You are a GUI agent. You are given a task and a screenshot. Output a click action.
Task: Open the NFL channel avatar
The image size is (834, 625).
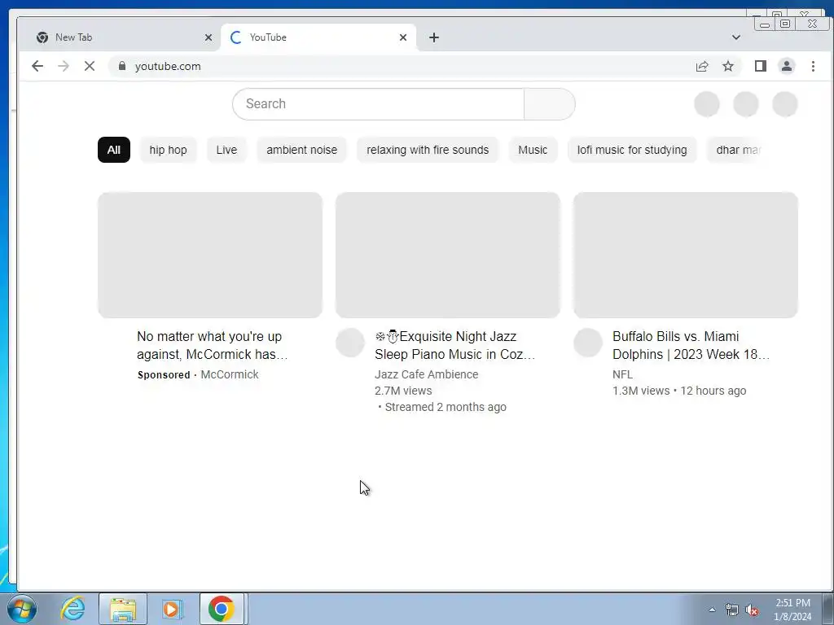point(588,343)
